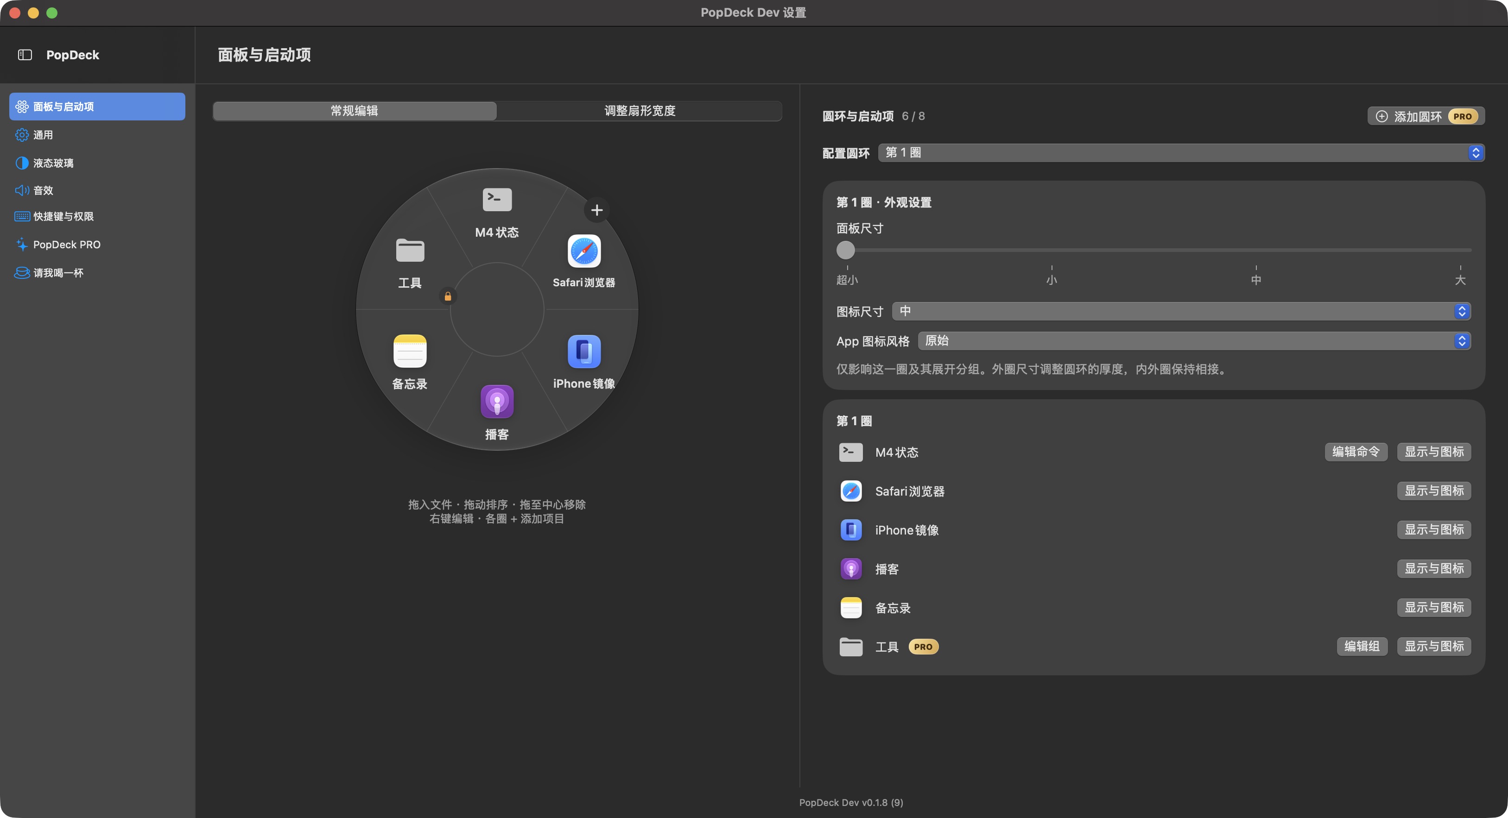
Task: Open PopDeck PRO in the sidebar
Action: pyautogui.click(x=97, y=245)
